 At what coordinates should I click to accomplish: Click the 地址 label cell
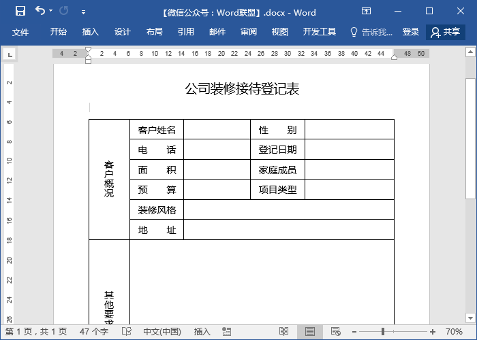pos(157,230)
